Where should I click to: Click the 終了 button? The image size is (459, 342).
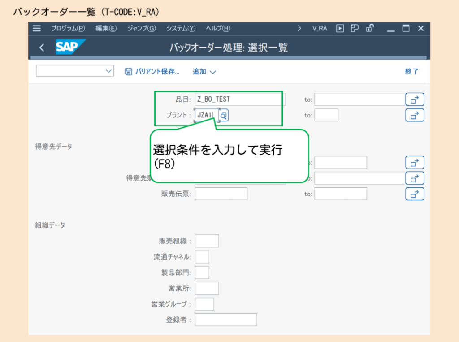411,71
